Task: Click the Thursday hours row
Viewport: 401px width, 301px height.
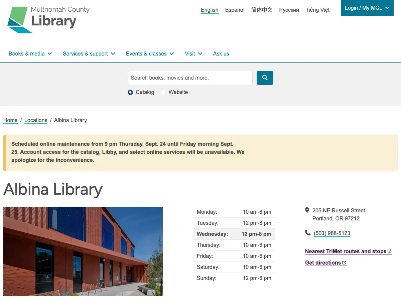Action: pos(234,245)
